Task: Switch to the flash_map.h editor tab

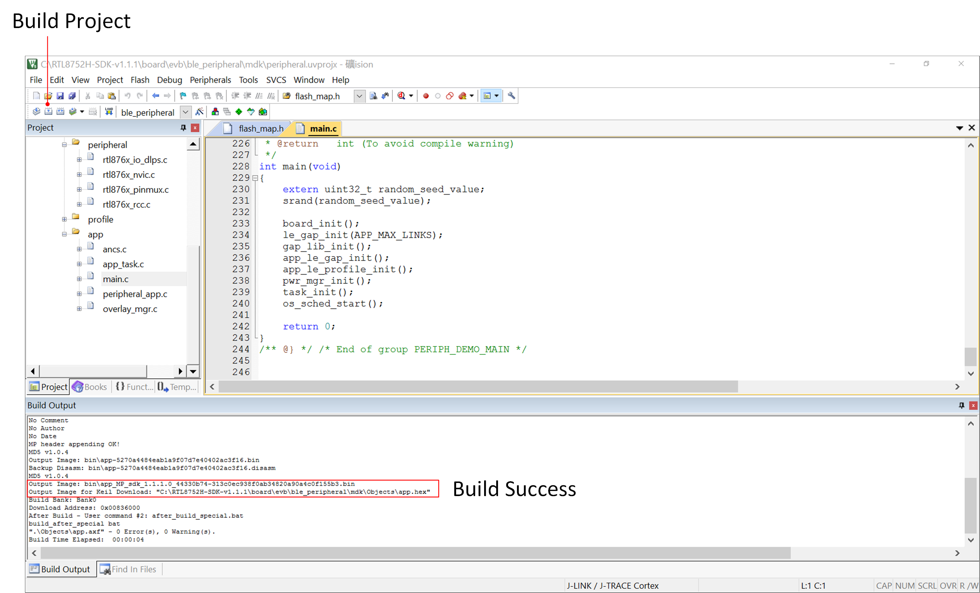Action: click(254, 128)
